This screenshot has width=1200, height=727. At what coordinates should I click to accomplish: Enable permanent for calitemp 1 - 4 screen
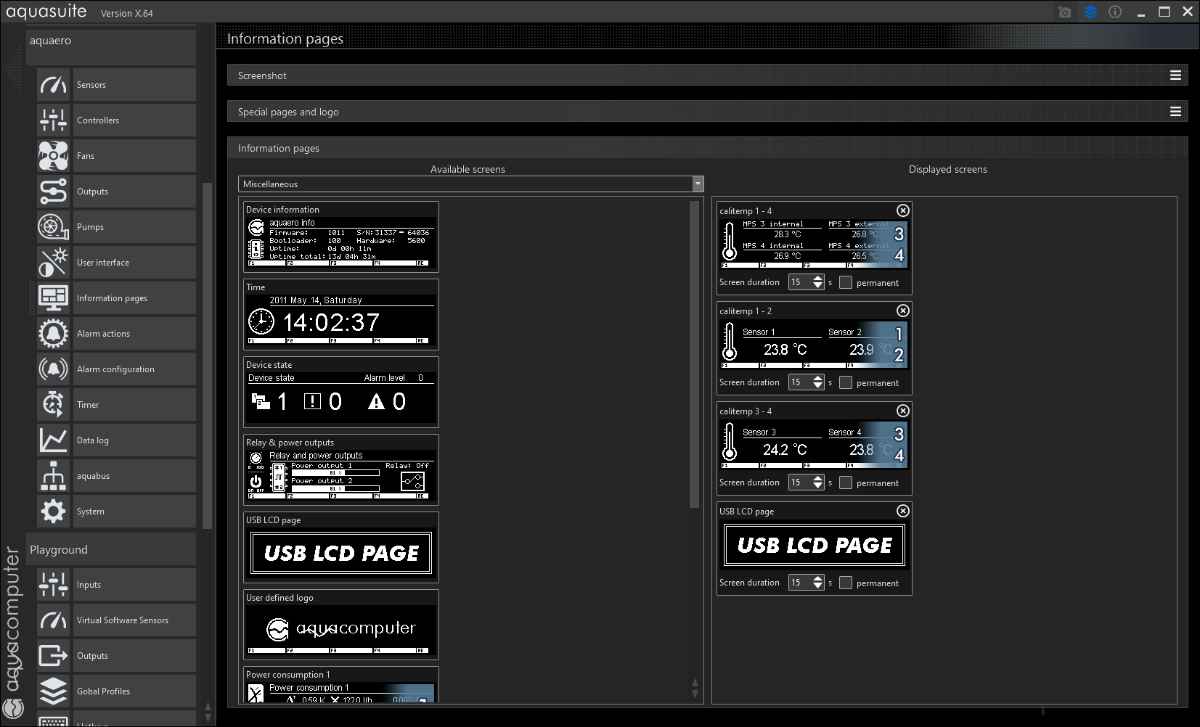pyautogui.click(x=846, y=282)
